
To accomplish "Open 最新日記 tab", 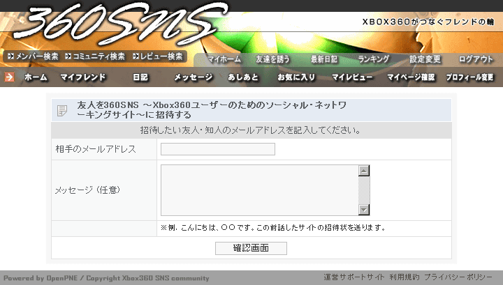I will [x=324, y=59].
